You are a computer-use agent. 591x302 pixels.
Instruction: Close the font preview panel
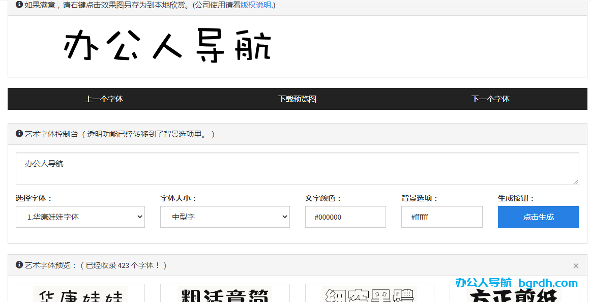(576, 265)
